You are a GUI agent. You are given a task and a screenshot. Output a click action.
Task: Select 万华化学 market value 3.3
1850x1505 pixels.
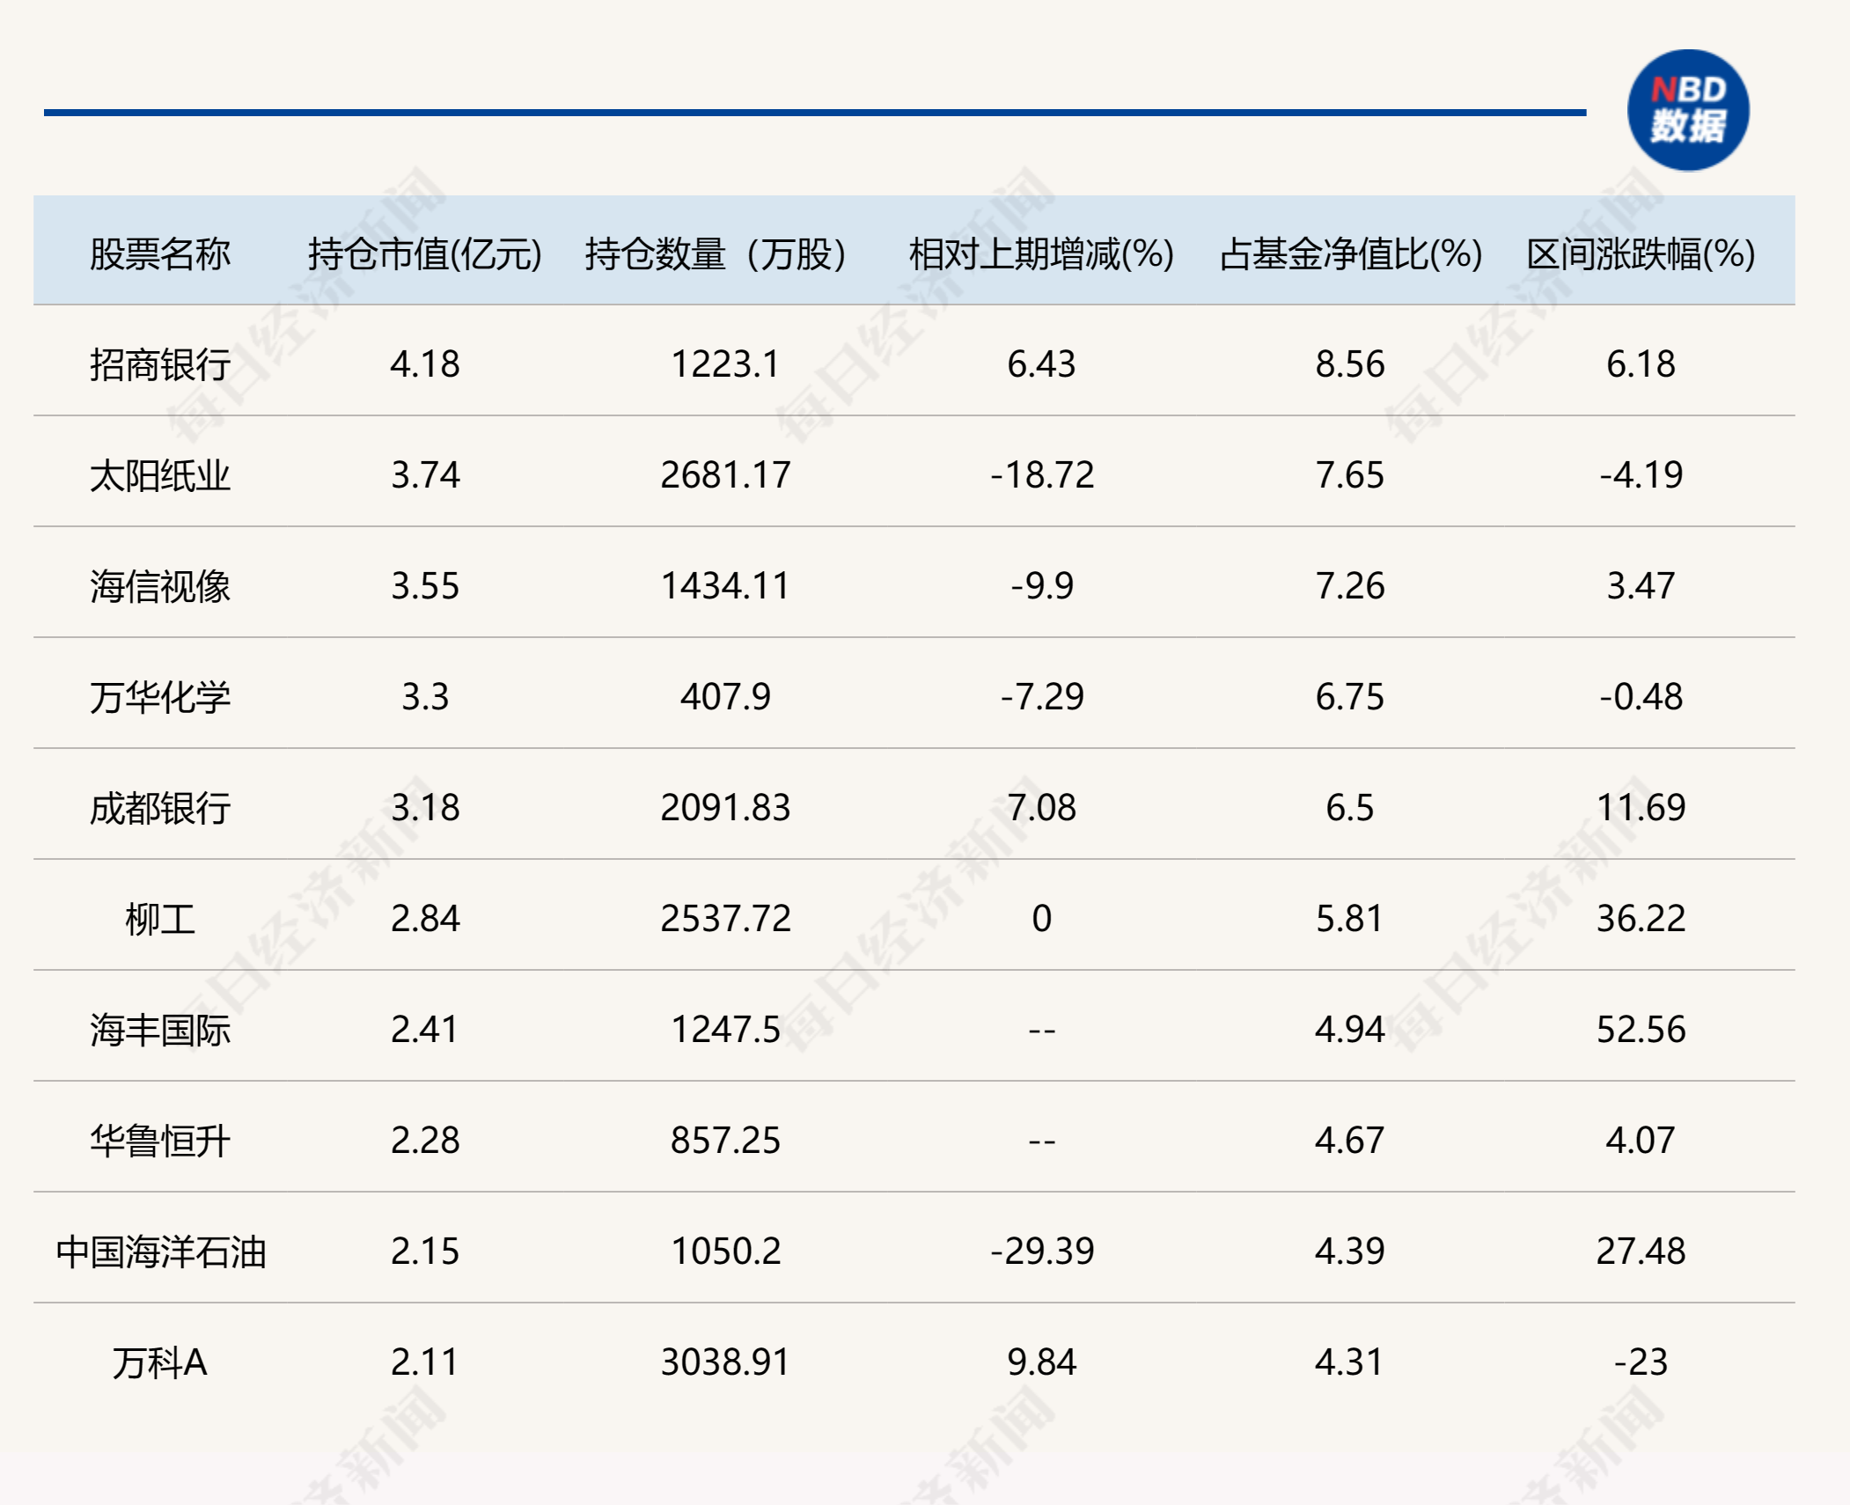click(425, 697)
